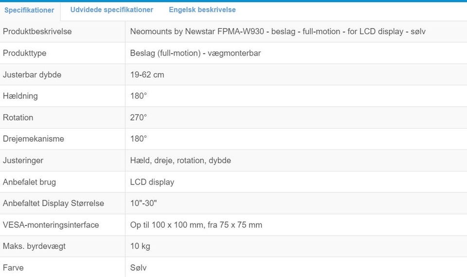Click the Hæld, dreje, rotation, dybde text

pos(180,160)
